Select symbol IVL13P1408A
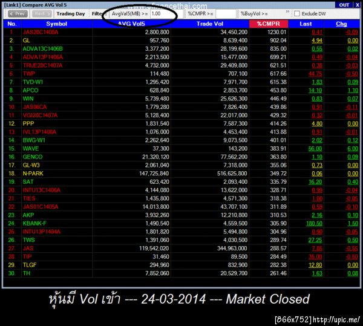Image resolution: width=363 pixels, height=326 pixels. click(39, 132)
